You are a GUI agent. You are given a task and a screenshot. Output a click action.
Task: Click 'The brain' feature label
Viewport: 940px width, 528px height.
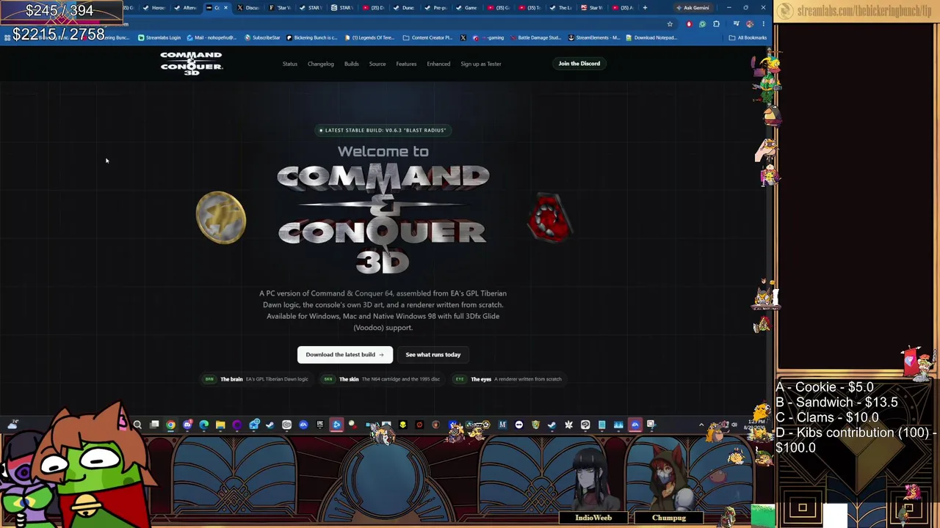click(231, 379)
